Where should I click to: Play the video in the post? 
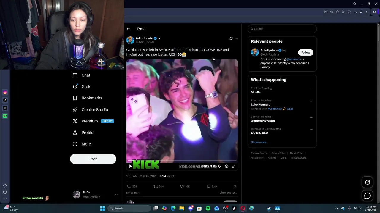[x=131, y=166]
